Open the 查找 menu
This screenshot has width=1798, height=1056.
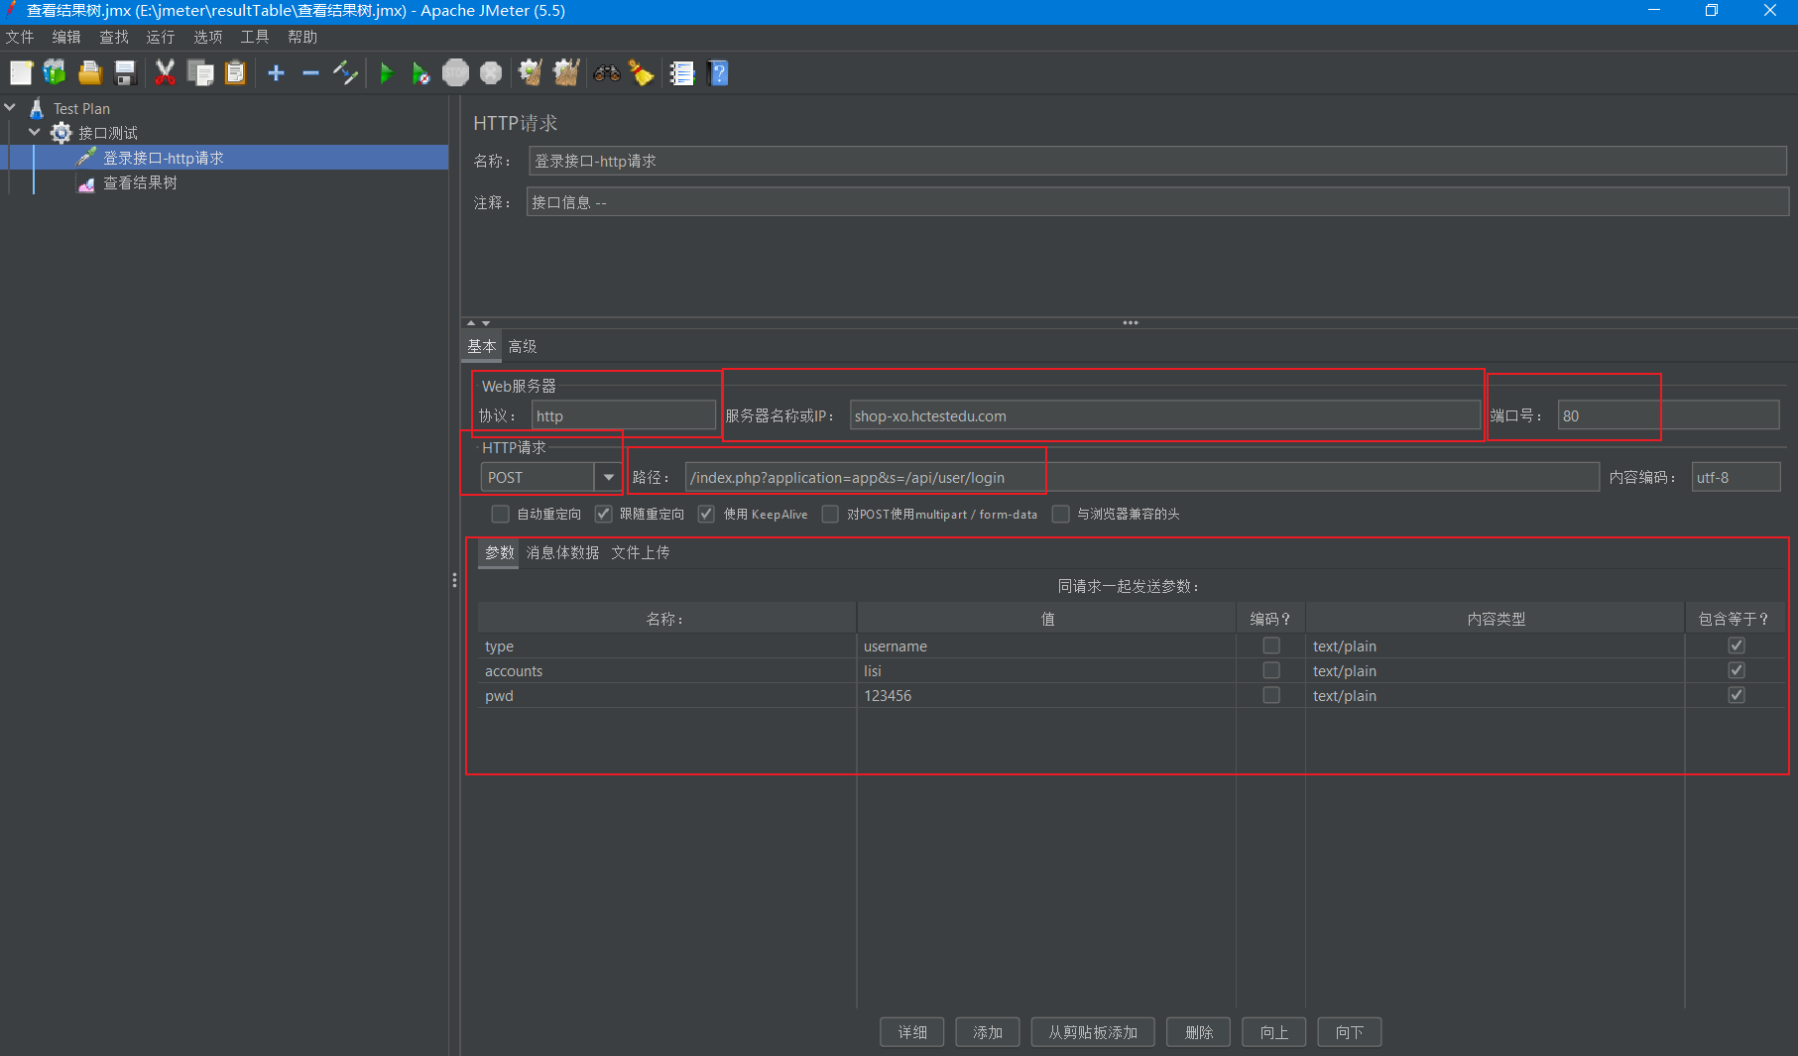pos(114,37)
